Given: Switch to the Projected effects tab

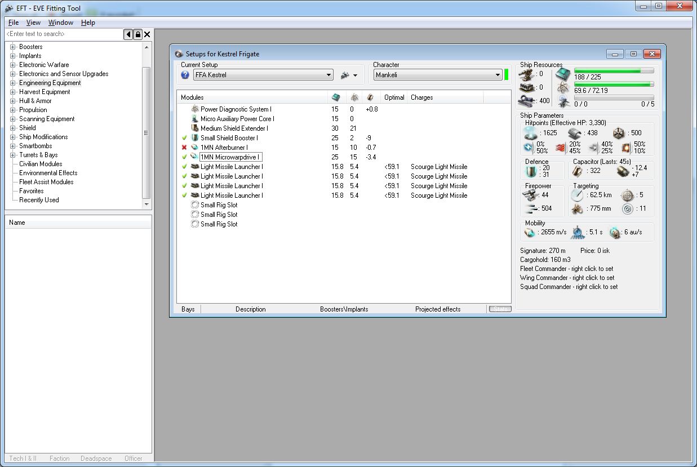Looking at the screenshot, I should click(x=438, y=309).
